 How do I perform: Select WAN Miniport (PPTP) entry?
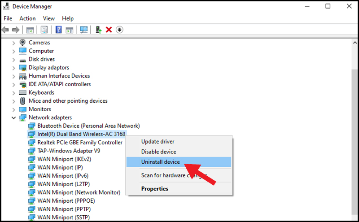pyautogui.click(x=64, y=209)
